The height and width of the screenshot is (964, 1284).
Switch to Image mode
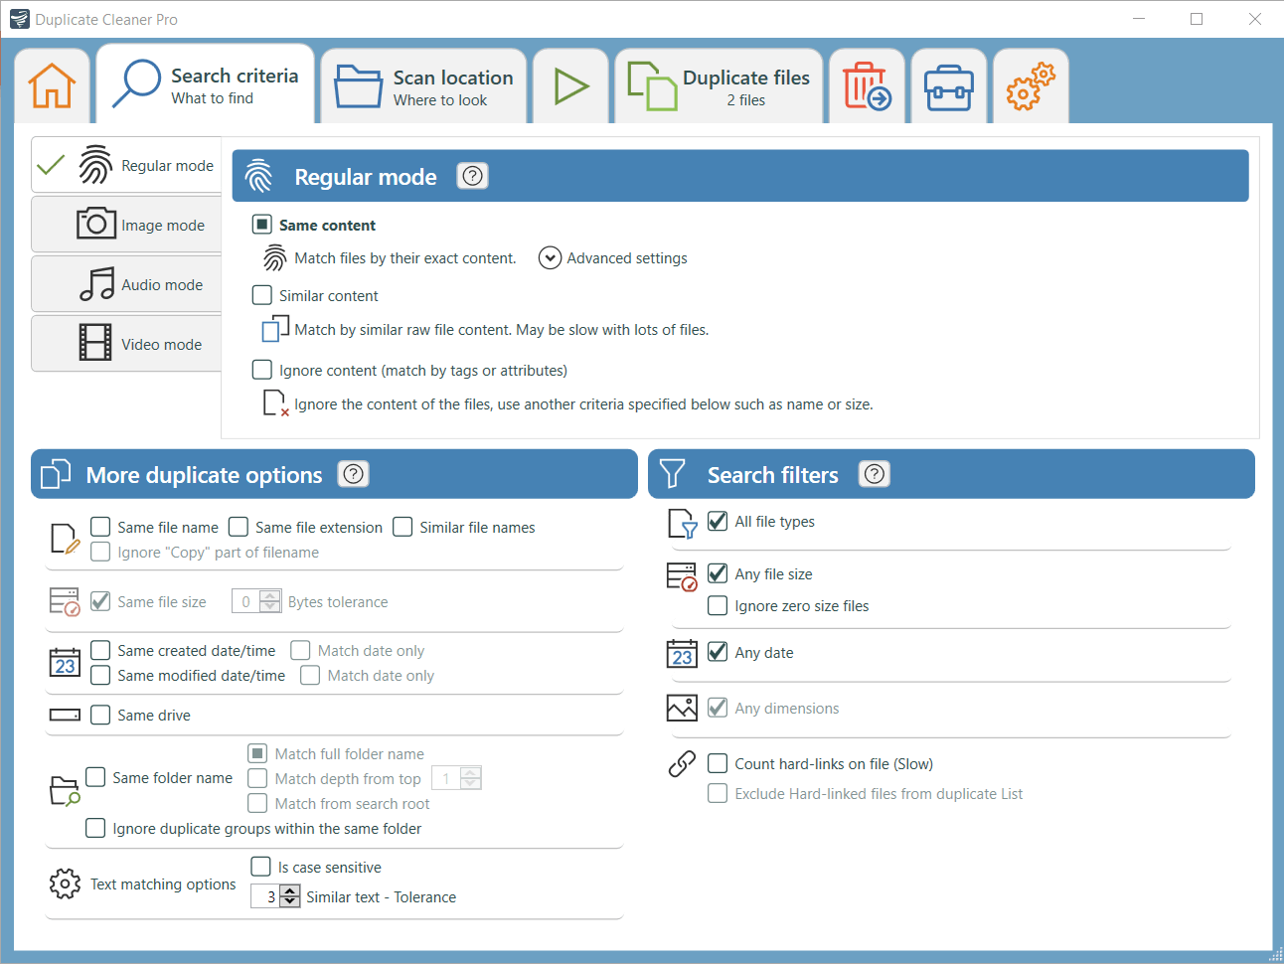(x=125, y=224)
